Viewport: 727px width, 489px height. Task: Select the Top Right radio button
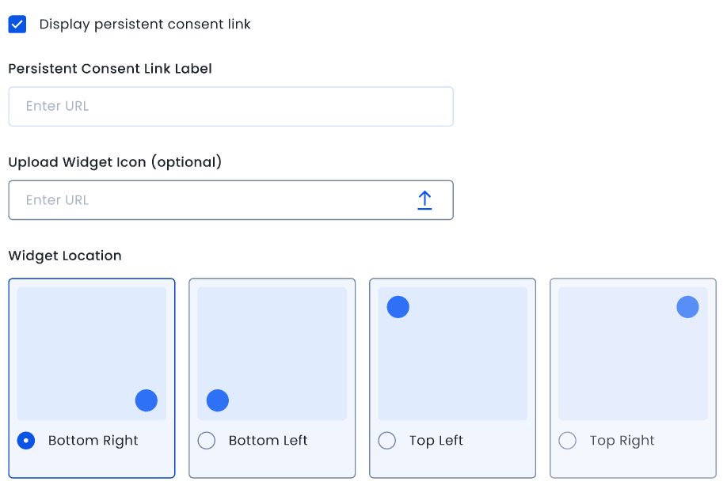(568, 441)
